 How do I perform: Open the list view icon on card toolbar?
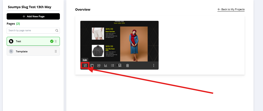tap(113, 65)
